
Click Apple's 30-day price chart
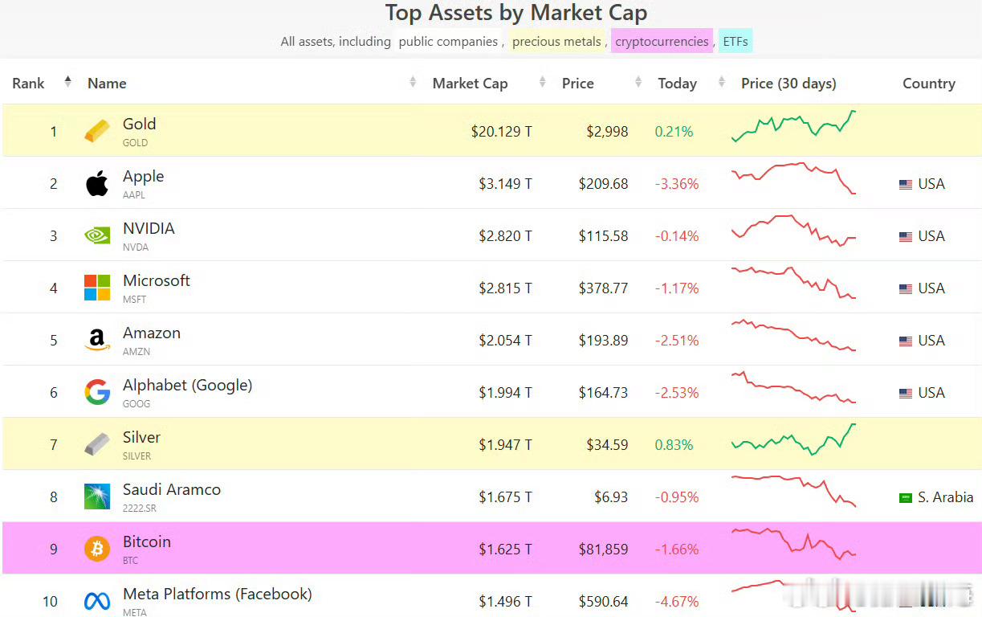click(x=793, y=178)
